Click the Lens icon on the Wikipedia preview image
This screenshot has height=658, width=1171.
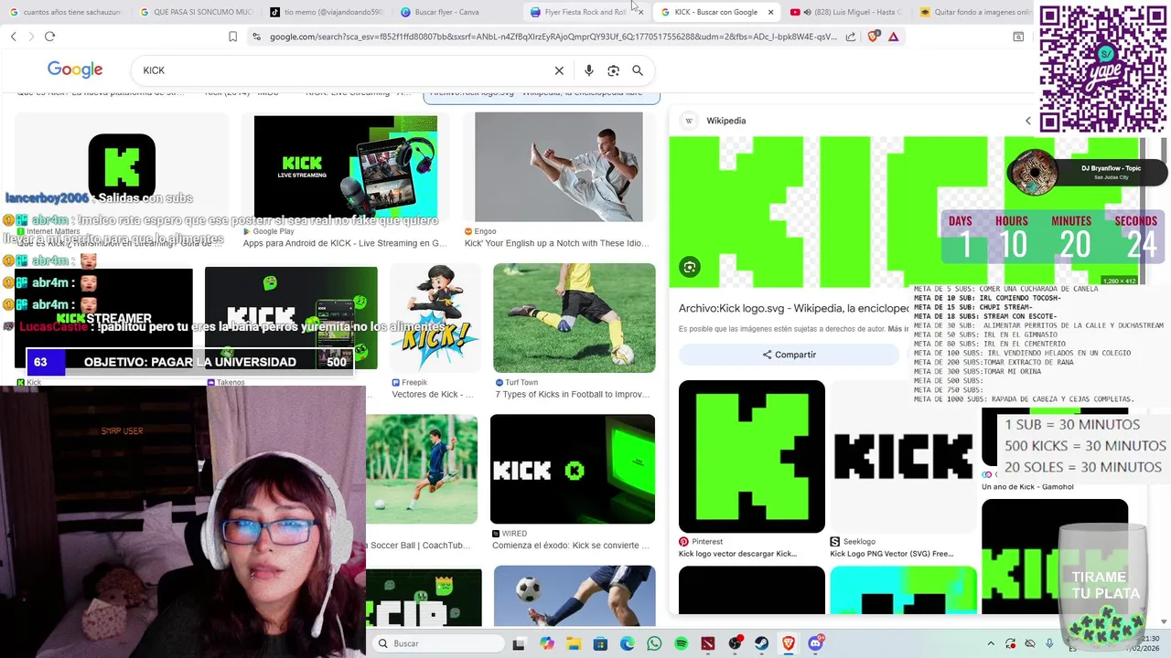[x=690, y=267]
